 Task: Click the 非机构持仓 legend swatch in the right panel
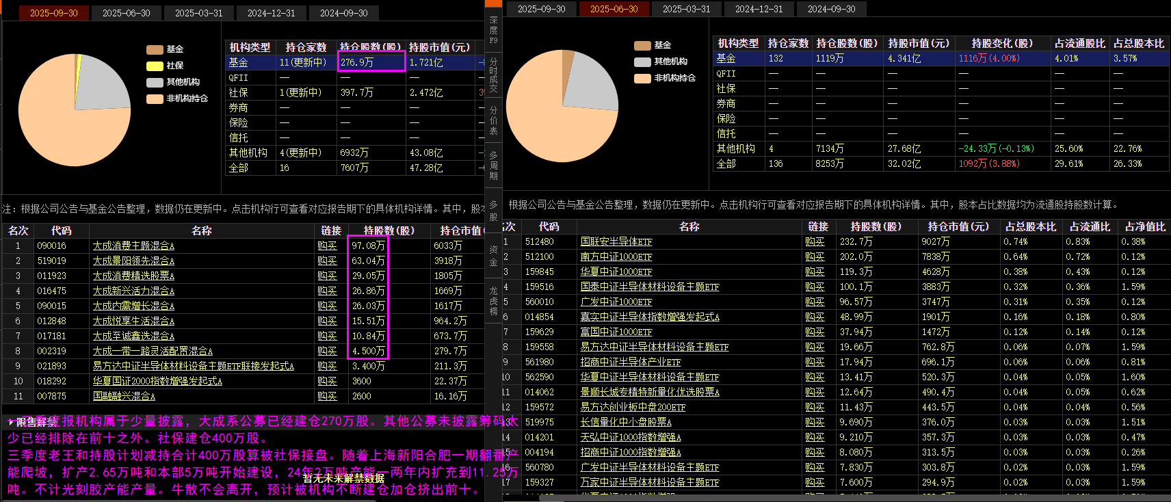click(642, 78)
